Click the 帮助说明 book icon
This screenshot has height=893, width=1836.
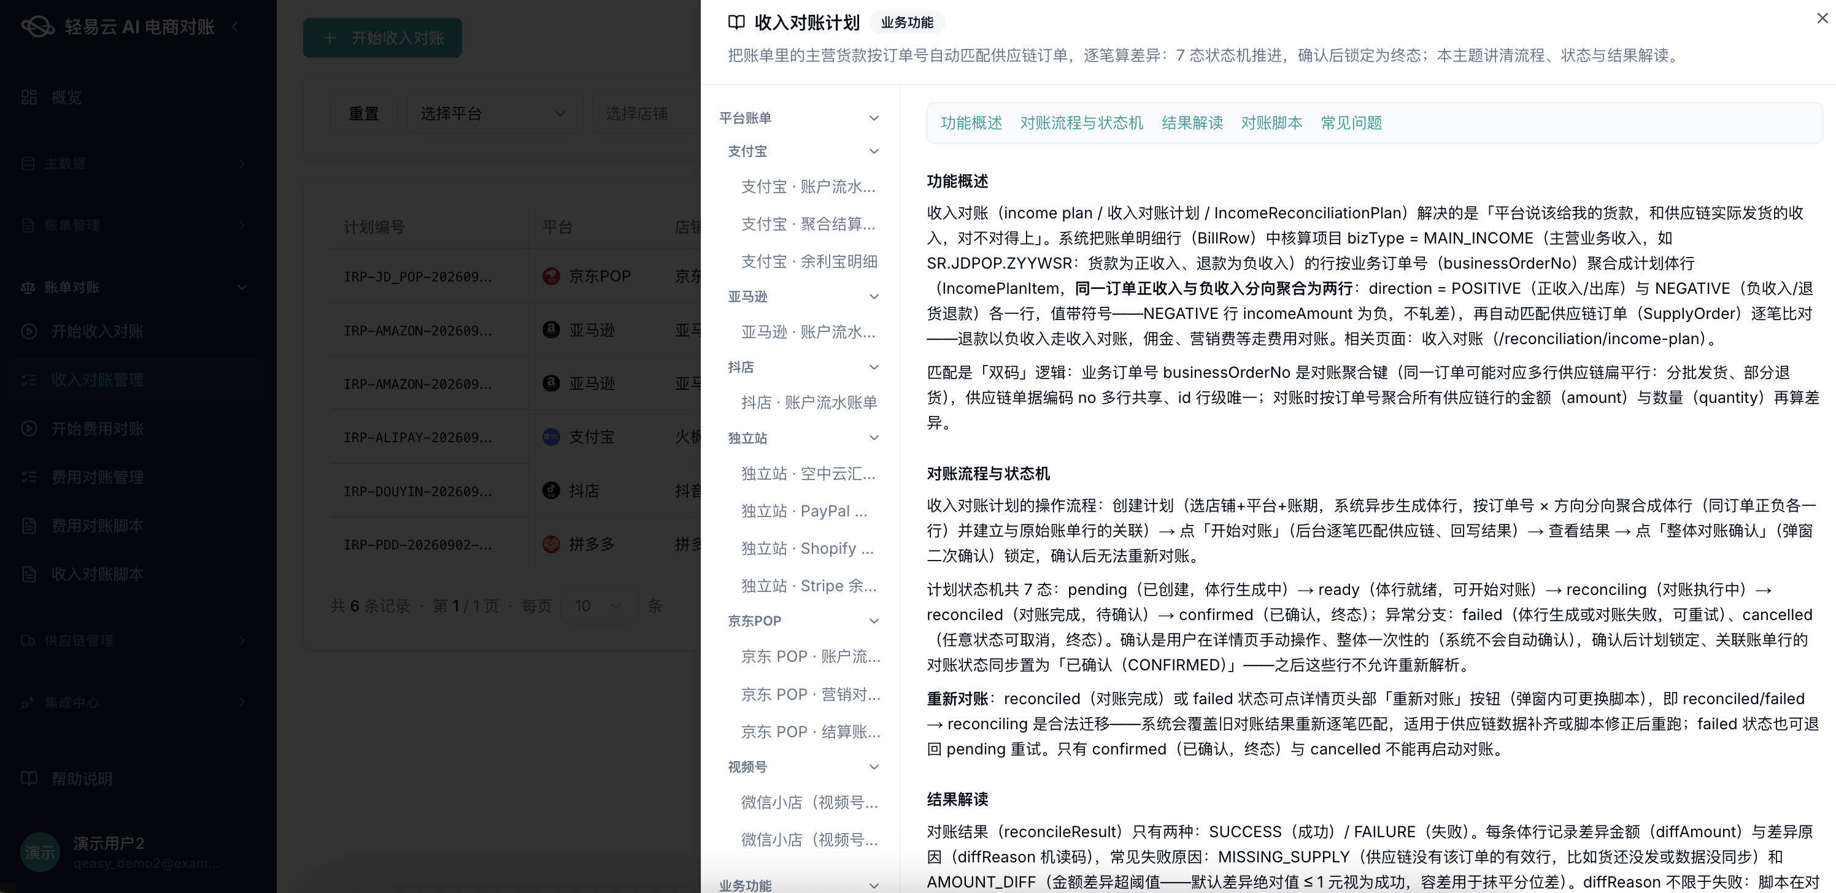tap(29, 778)
